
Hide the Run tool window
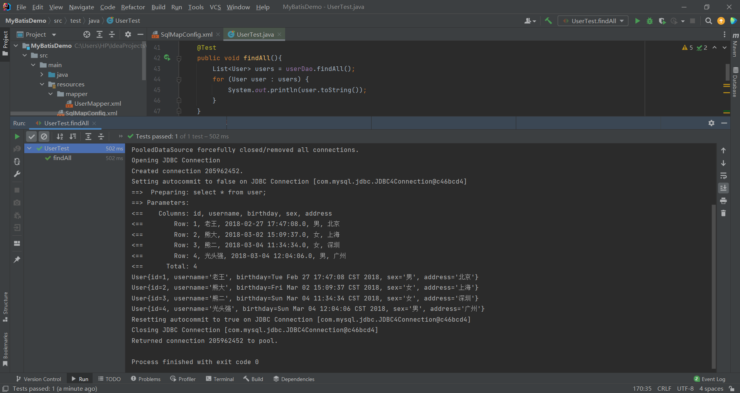[724, 123]
